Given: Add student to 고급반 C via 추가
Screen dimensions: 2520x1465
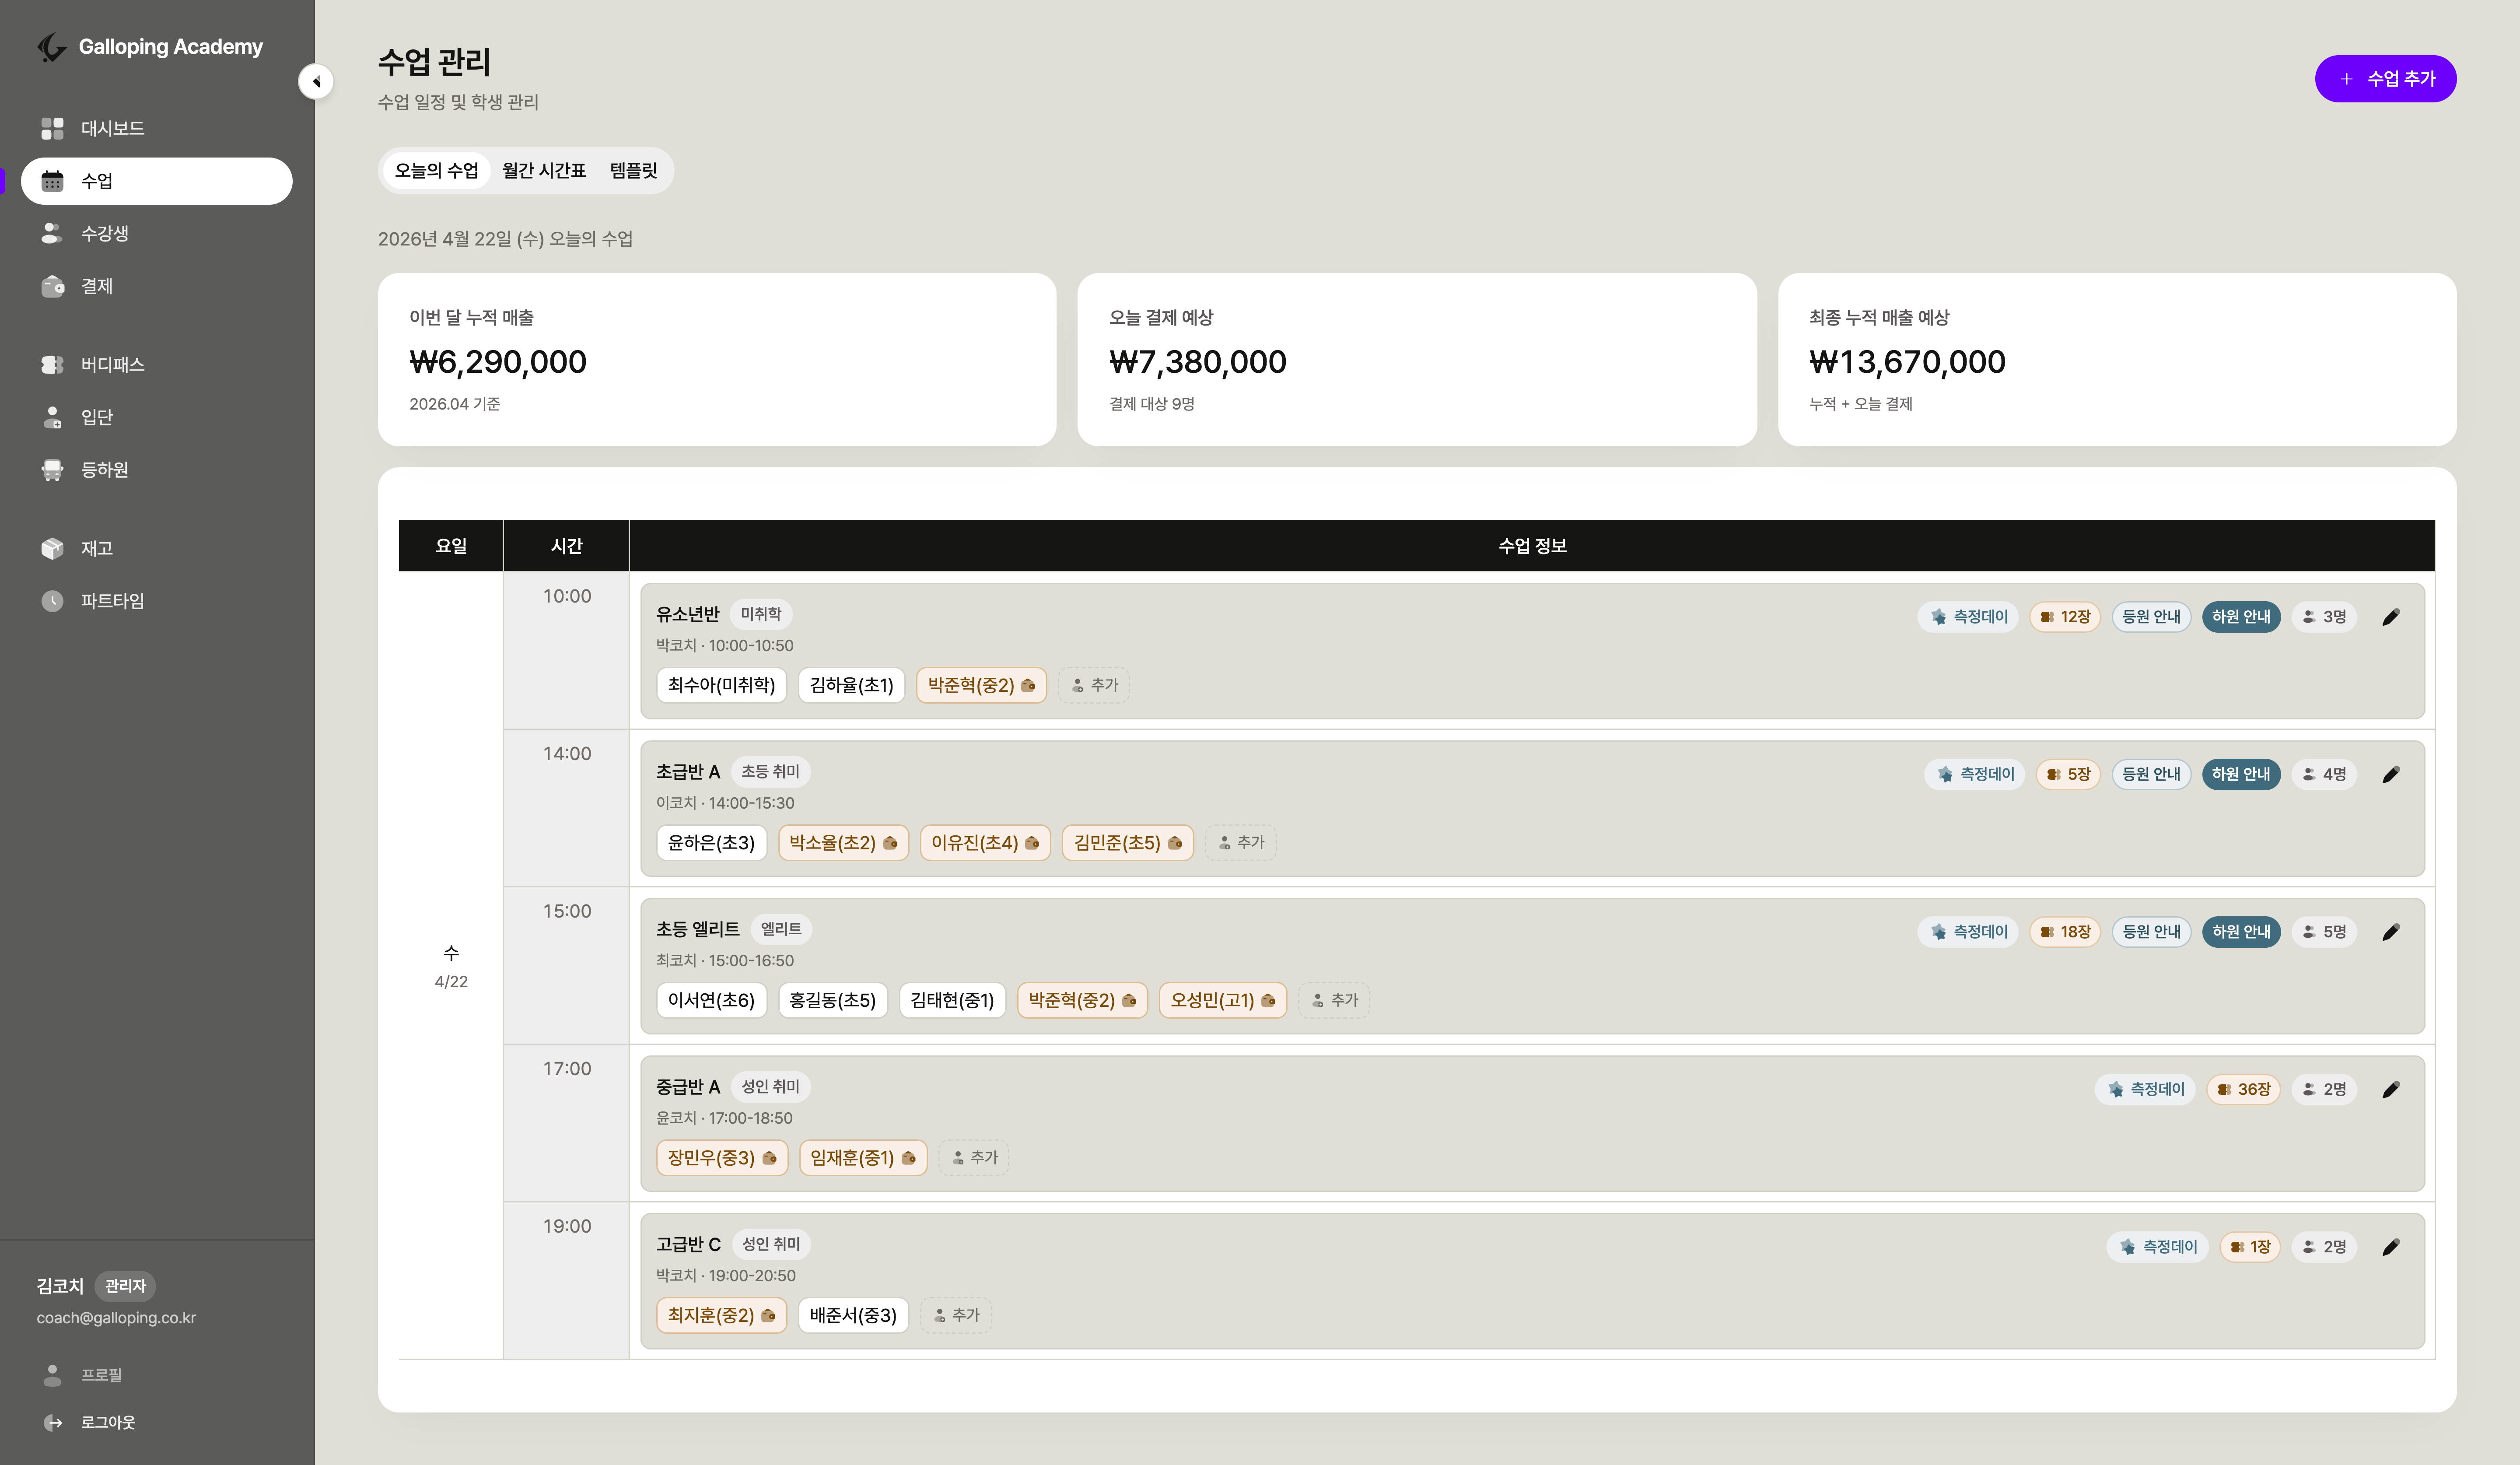Looking at the screenshot, I should [x=956, y=1315].
